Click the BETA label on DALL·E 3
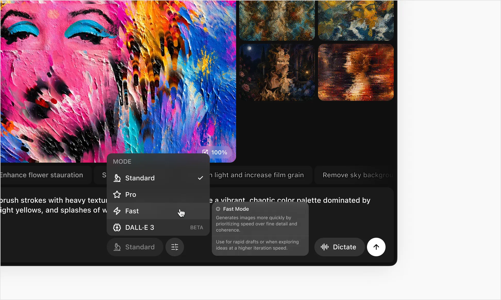The image size is (501, 300). (197, 227)
